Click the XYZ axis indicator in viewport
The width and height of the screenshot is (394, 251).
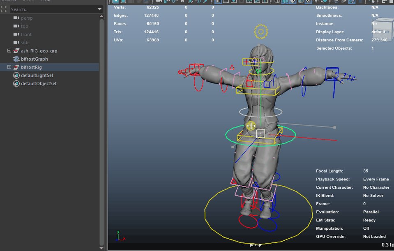pyautogui.click(x=120, y=236)
